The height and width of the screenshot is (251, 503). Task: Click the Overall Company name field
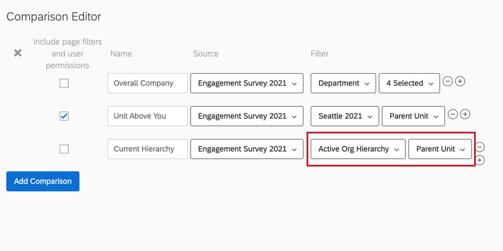tap(147, 83)
